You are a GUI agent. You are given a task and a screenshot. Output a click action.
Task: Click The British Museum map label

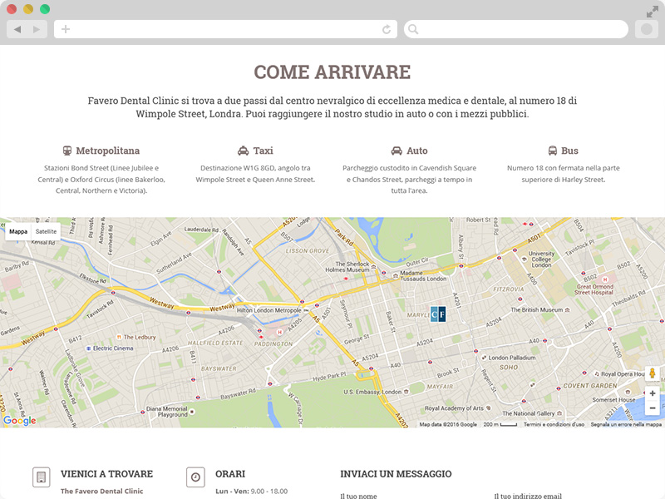536,309
